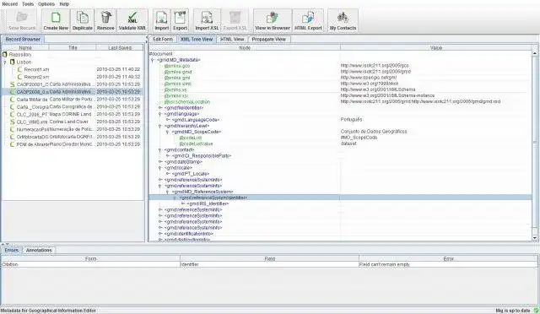This screenshot has height=314, width=540.
Task: Expand the gmd:fileIdentifier node
Action: tap(160, 108)
